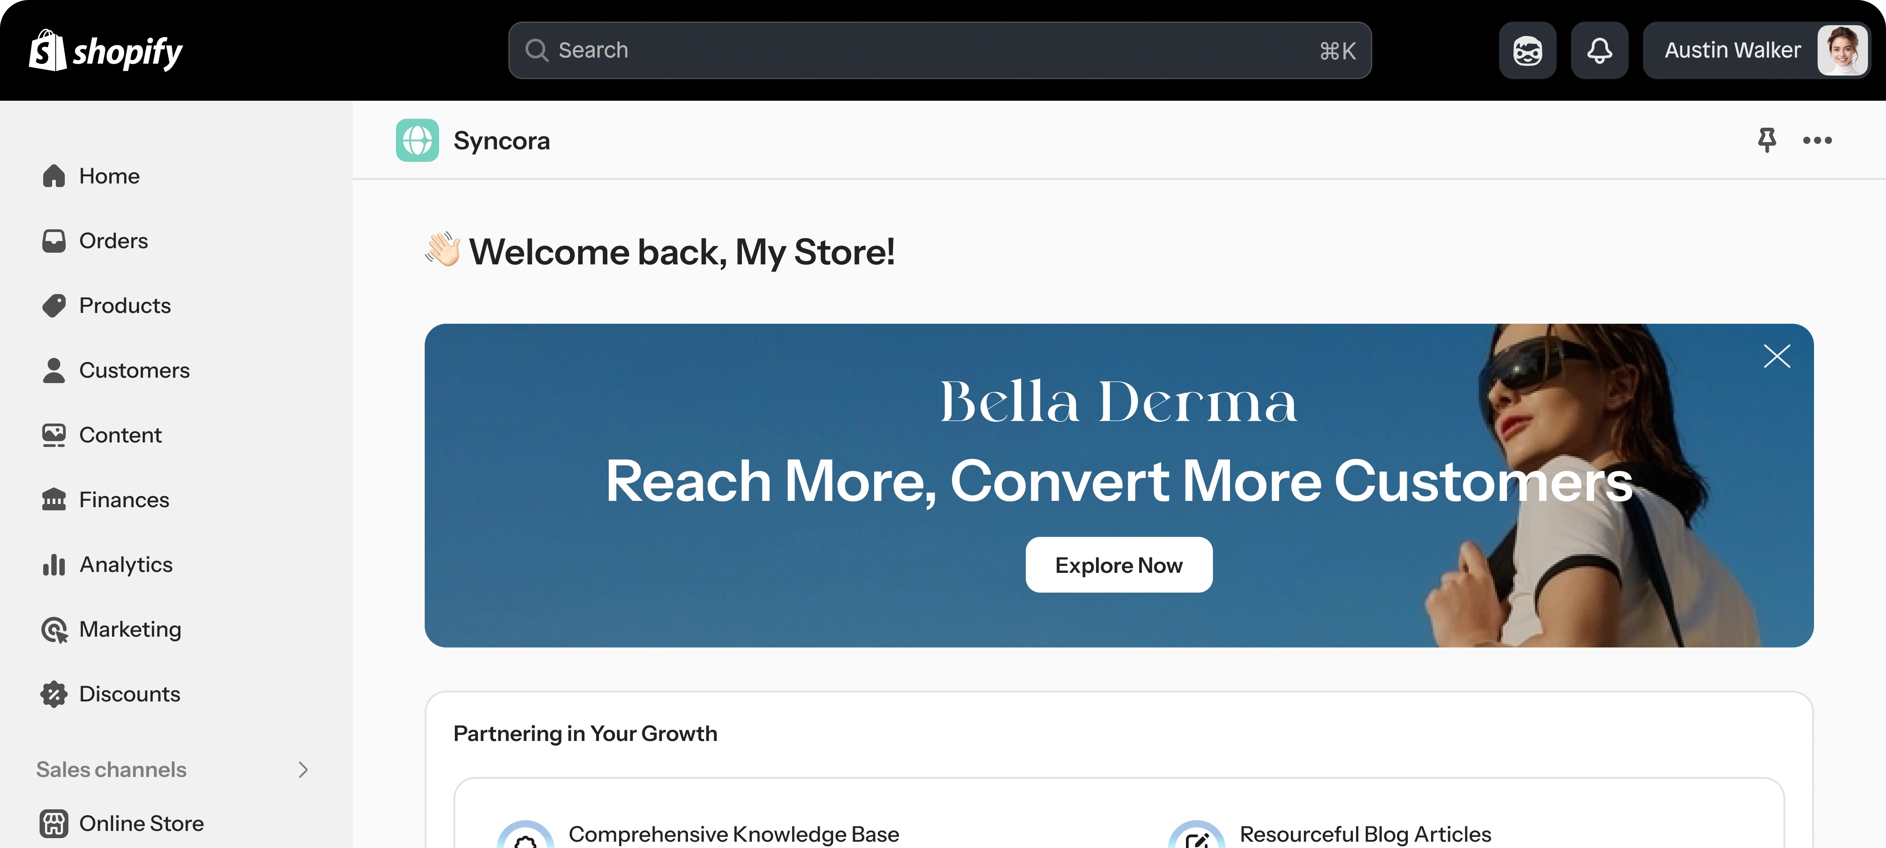Click the Syncora app title
The width and height of the screenshot is (1886, 848).
[x=502, y=140]
